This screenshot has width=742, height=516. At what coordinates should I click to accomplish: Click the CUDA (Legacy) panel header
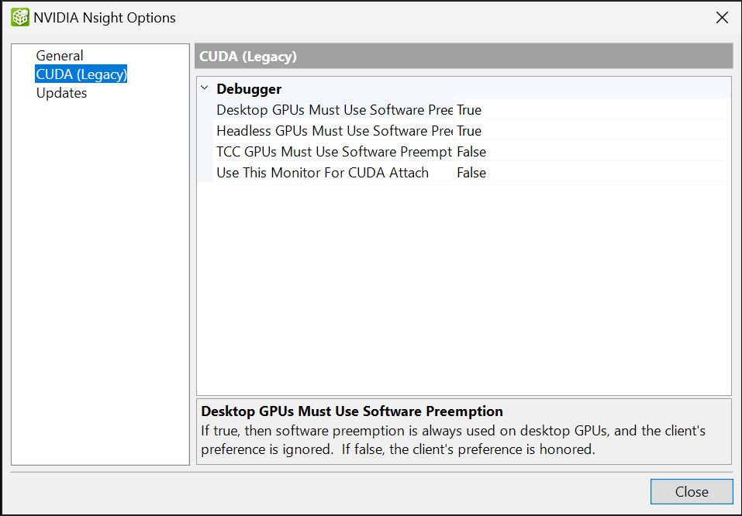pos(464,57)
